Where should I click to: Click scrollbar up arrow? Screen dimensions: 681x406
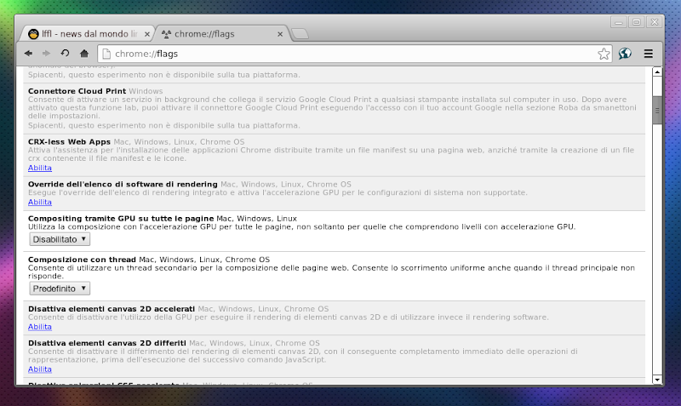pos(657,71)
